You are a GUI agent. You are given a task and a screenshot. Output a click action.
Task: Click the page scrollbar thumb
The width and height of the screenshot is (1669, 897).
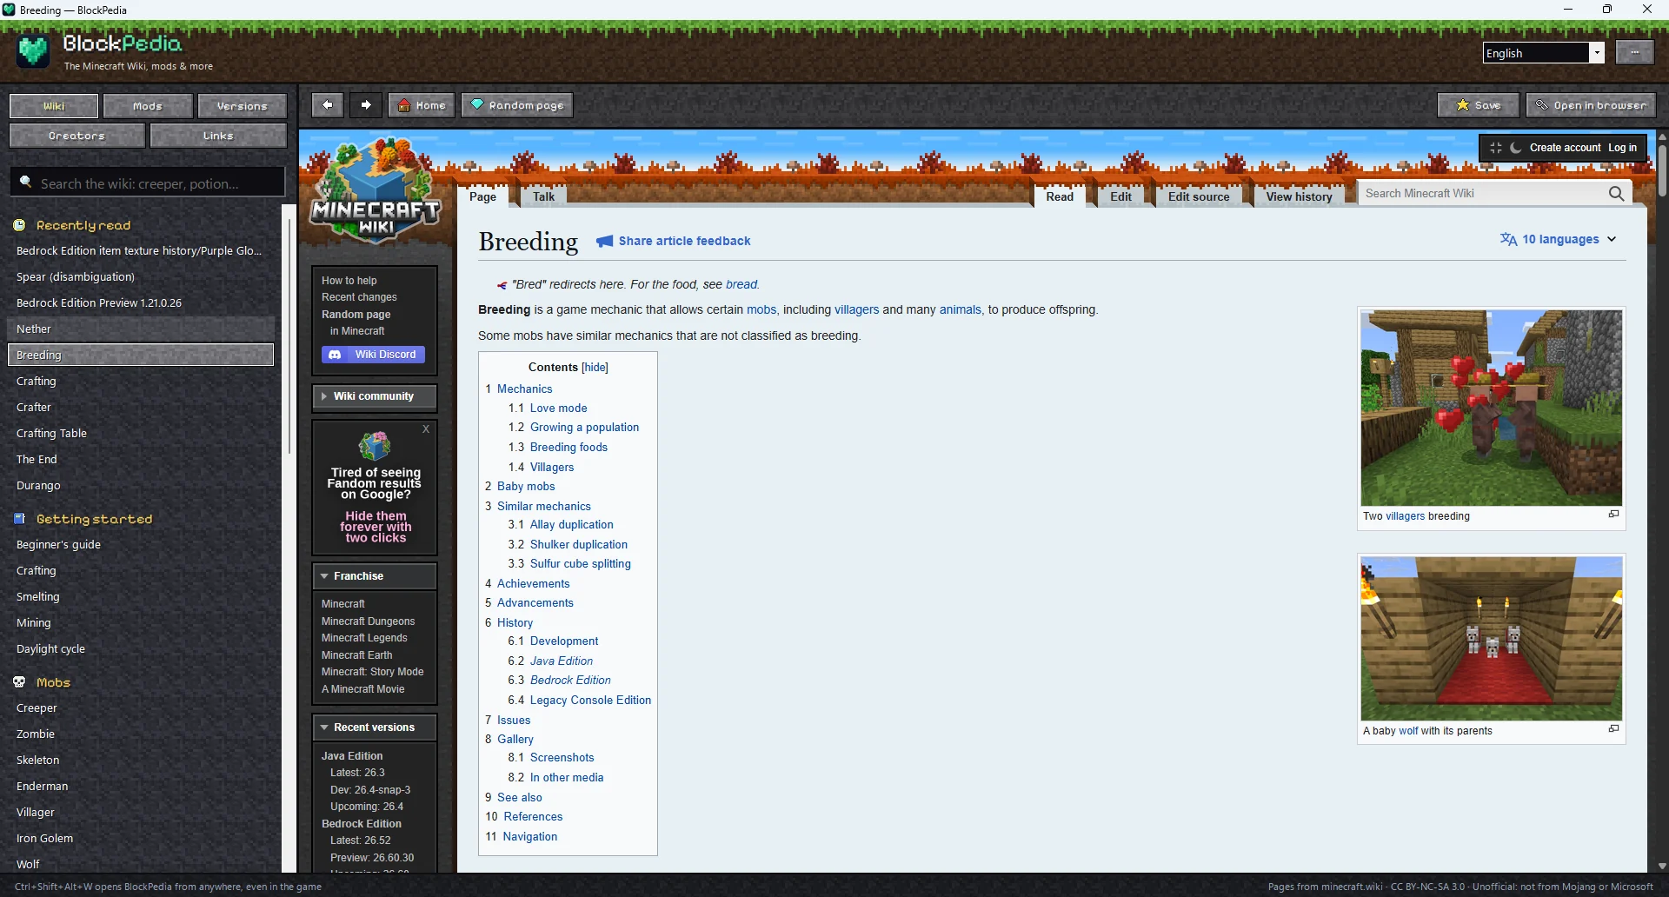tap(1662, 169)
